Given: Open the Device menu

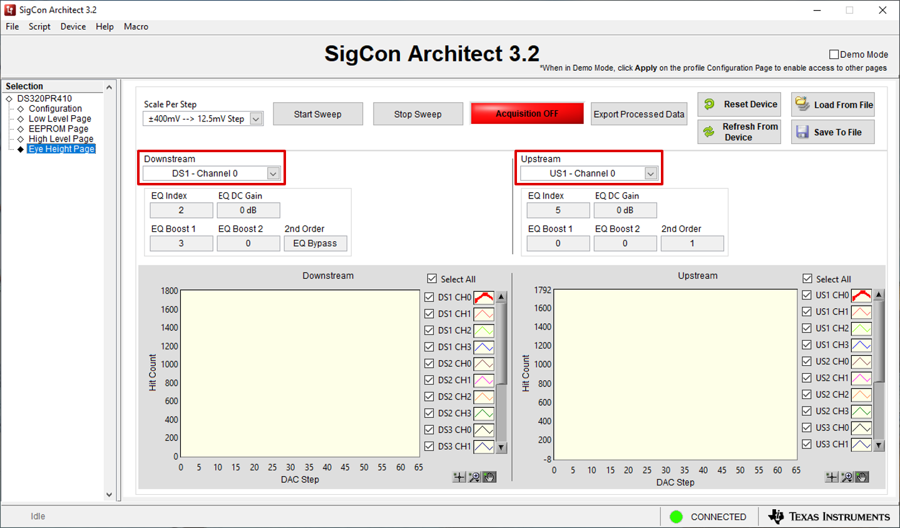Looking at the screenshot, I should pos(73,27).
